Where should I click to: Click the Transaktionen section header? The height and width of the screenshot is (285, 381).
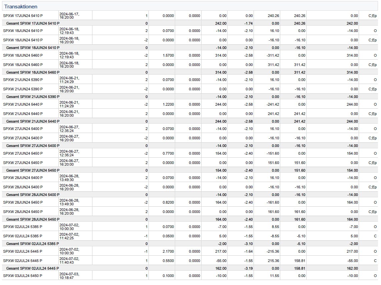click(x=21, y=6)
